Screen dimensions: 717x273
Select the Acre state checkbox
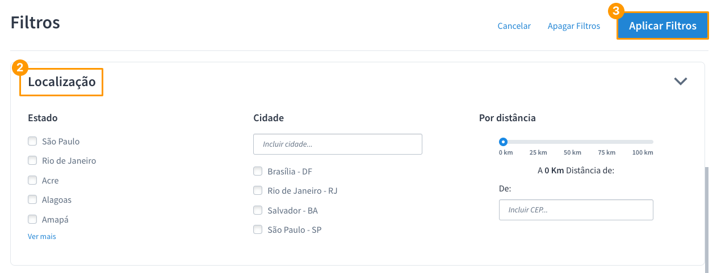32,180
